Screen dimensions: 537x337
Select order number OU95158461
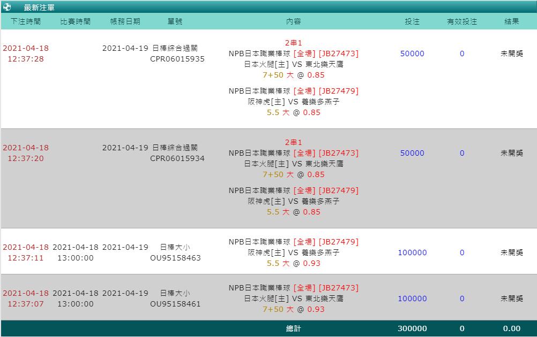click(x=175, y=304)
